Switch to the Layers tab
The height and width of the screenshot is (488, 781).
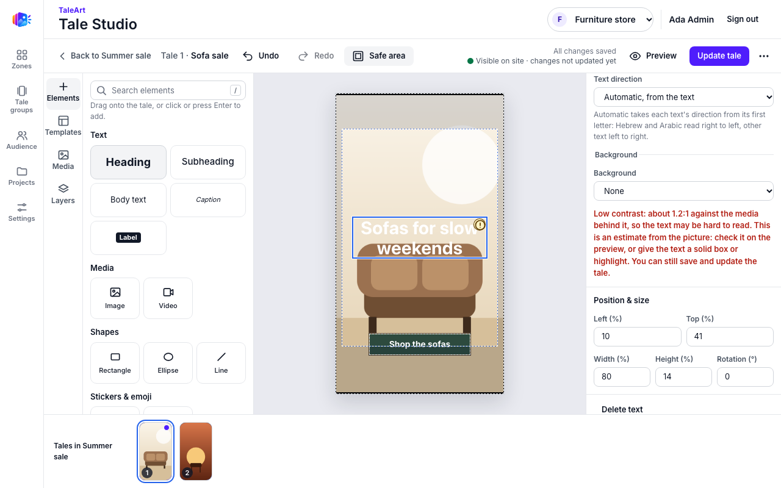click(x=63, y=194)
